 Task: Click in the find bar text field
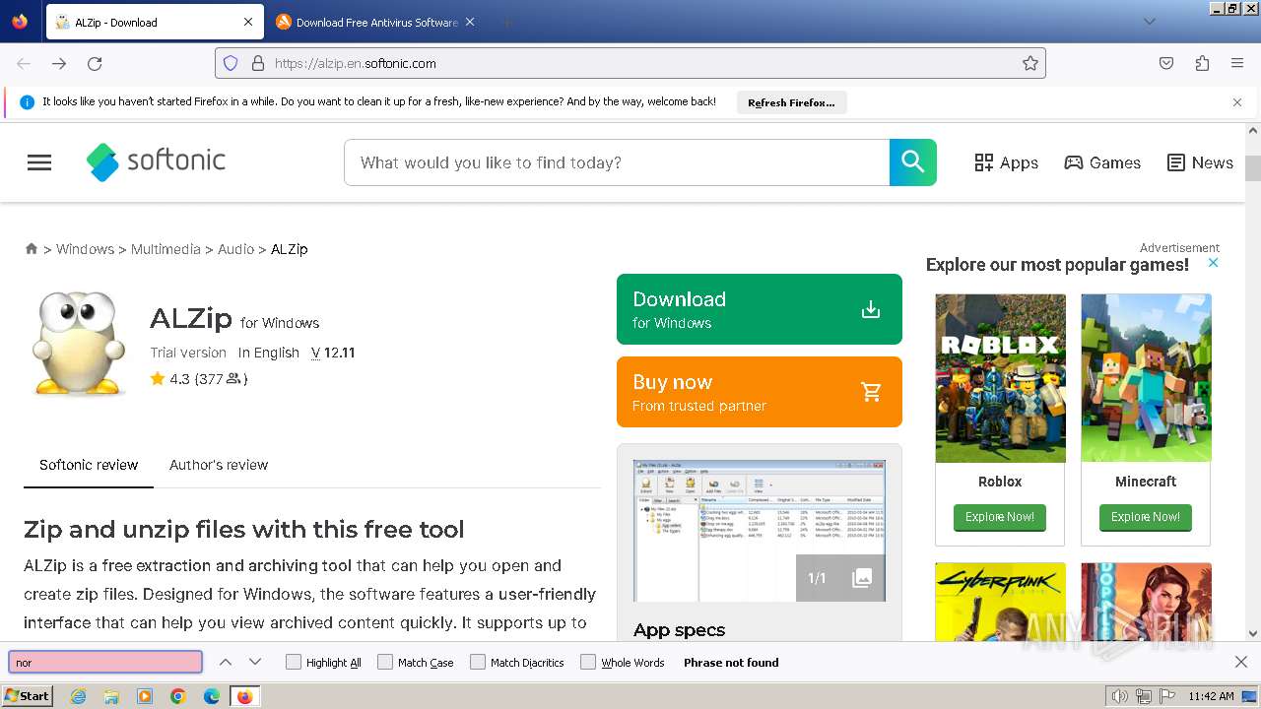coord(105,663)
